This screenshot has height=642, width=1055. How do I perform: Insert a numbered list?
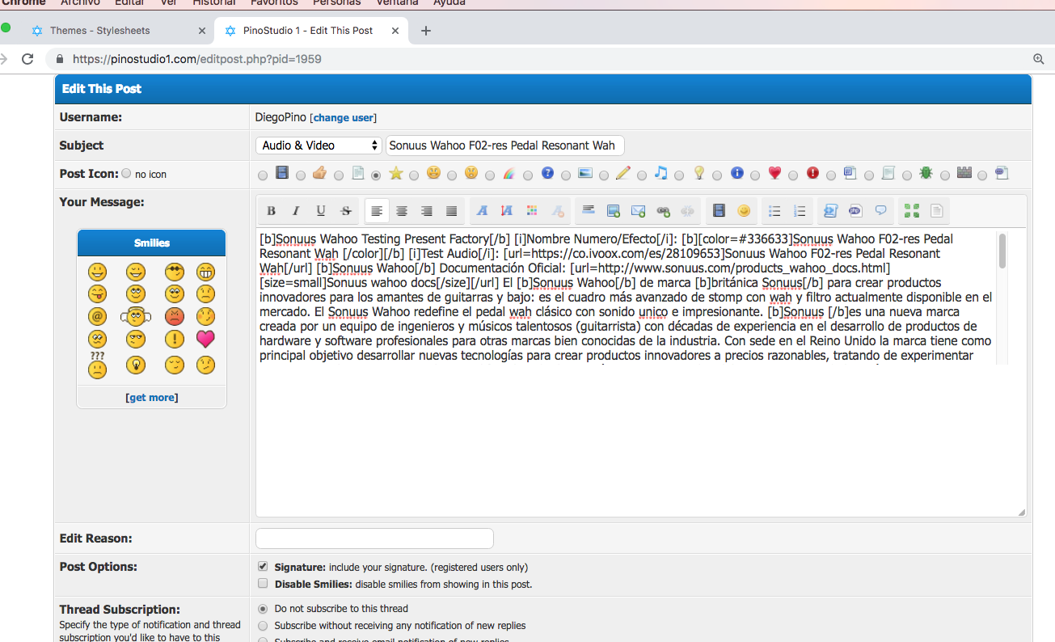pyautogui.click(x=800, y=211)
